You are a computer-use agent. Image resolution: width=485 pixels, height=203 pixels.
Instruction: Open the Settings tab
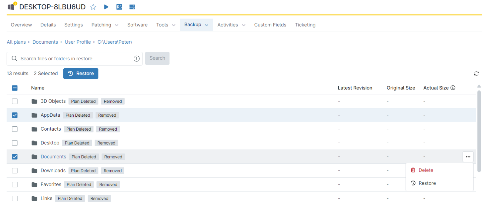(74, 25)
